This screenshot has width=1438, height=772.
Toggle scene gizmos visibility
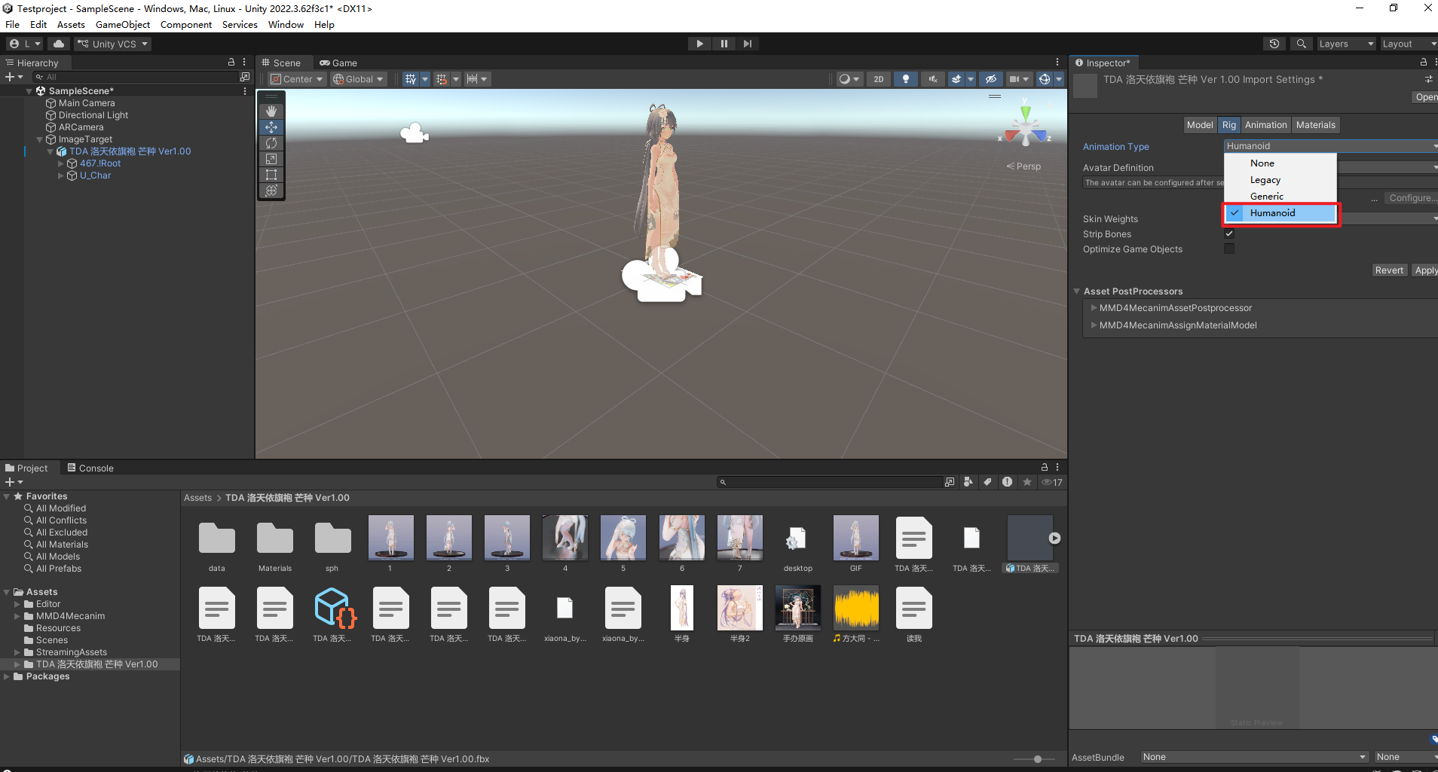[1044, 79]
